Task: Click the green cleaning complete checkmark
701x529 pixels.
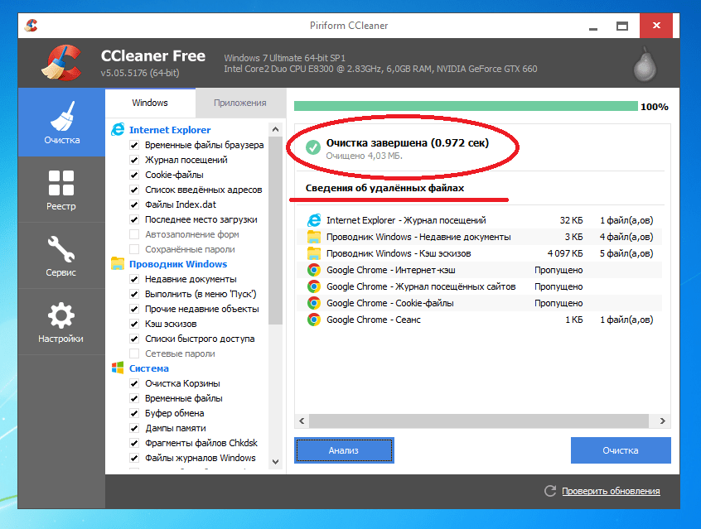Action: (x=313, y=147)
